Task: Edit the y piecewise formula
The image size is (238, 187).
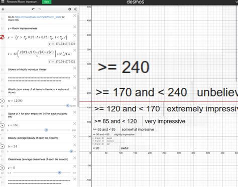Action: tap(37, 37)
